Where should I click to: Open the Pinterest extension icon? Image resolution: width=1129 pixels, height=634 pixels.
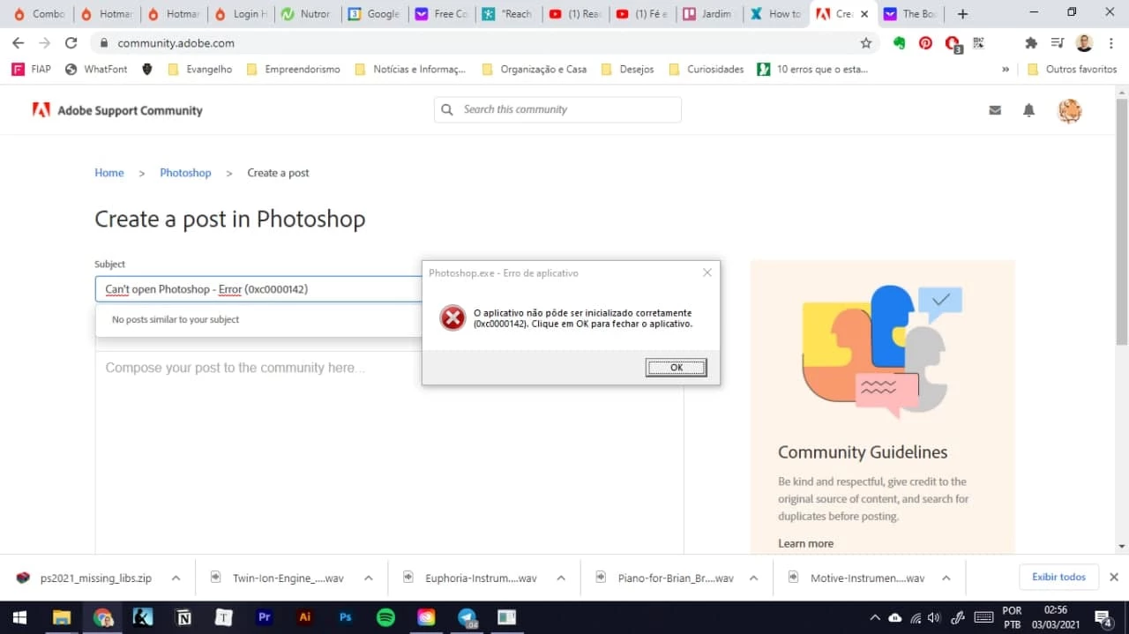tap(925, 42)
